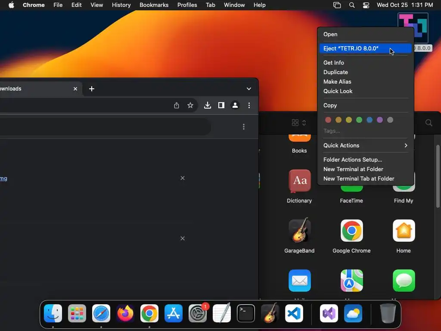Select Quick Look in context menu

click(x=365, y=91)
